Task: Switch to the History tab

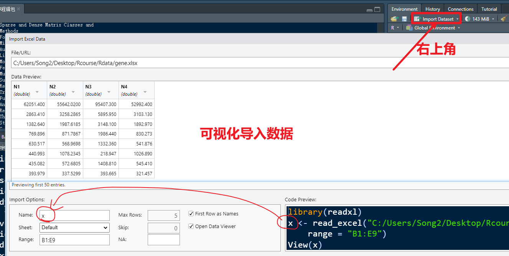Action: point(433,9)
